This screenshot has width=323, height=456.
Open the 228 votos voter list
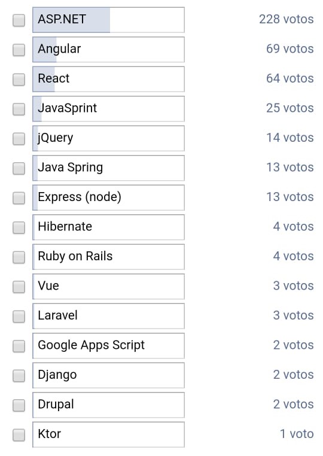(287, 19)
